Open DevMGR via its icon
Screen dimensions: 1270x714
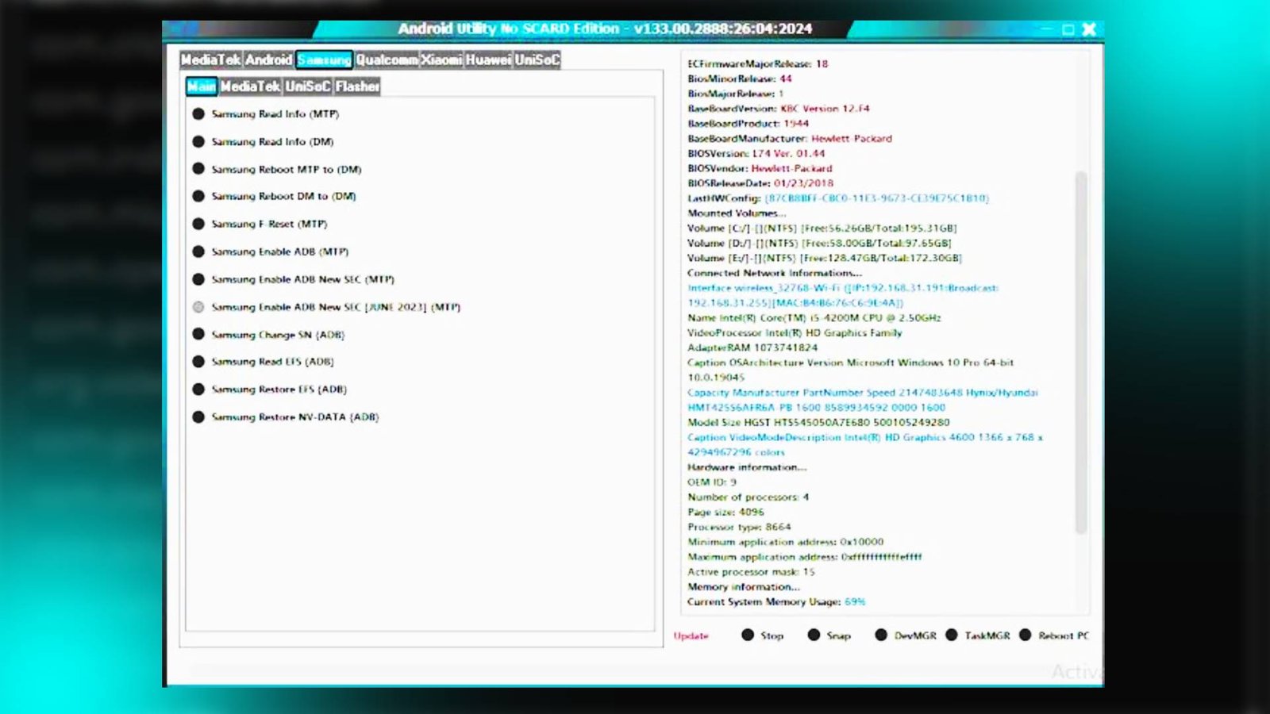point(881,635)
